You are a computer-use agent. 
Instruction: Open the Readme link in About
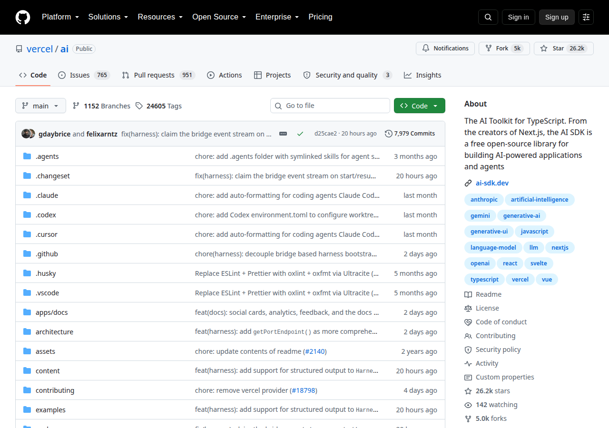point(483,294)
